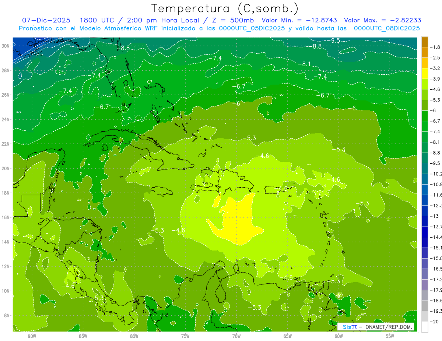
Task: Click the "Valor Max. = -2.82233" text
Action: click(383, 20)
